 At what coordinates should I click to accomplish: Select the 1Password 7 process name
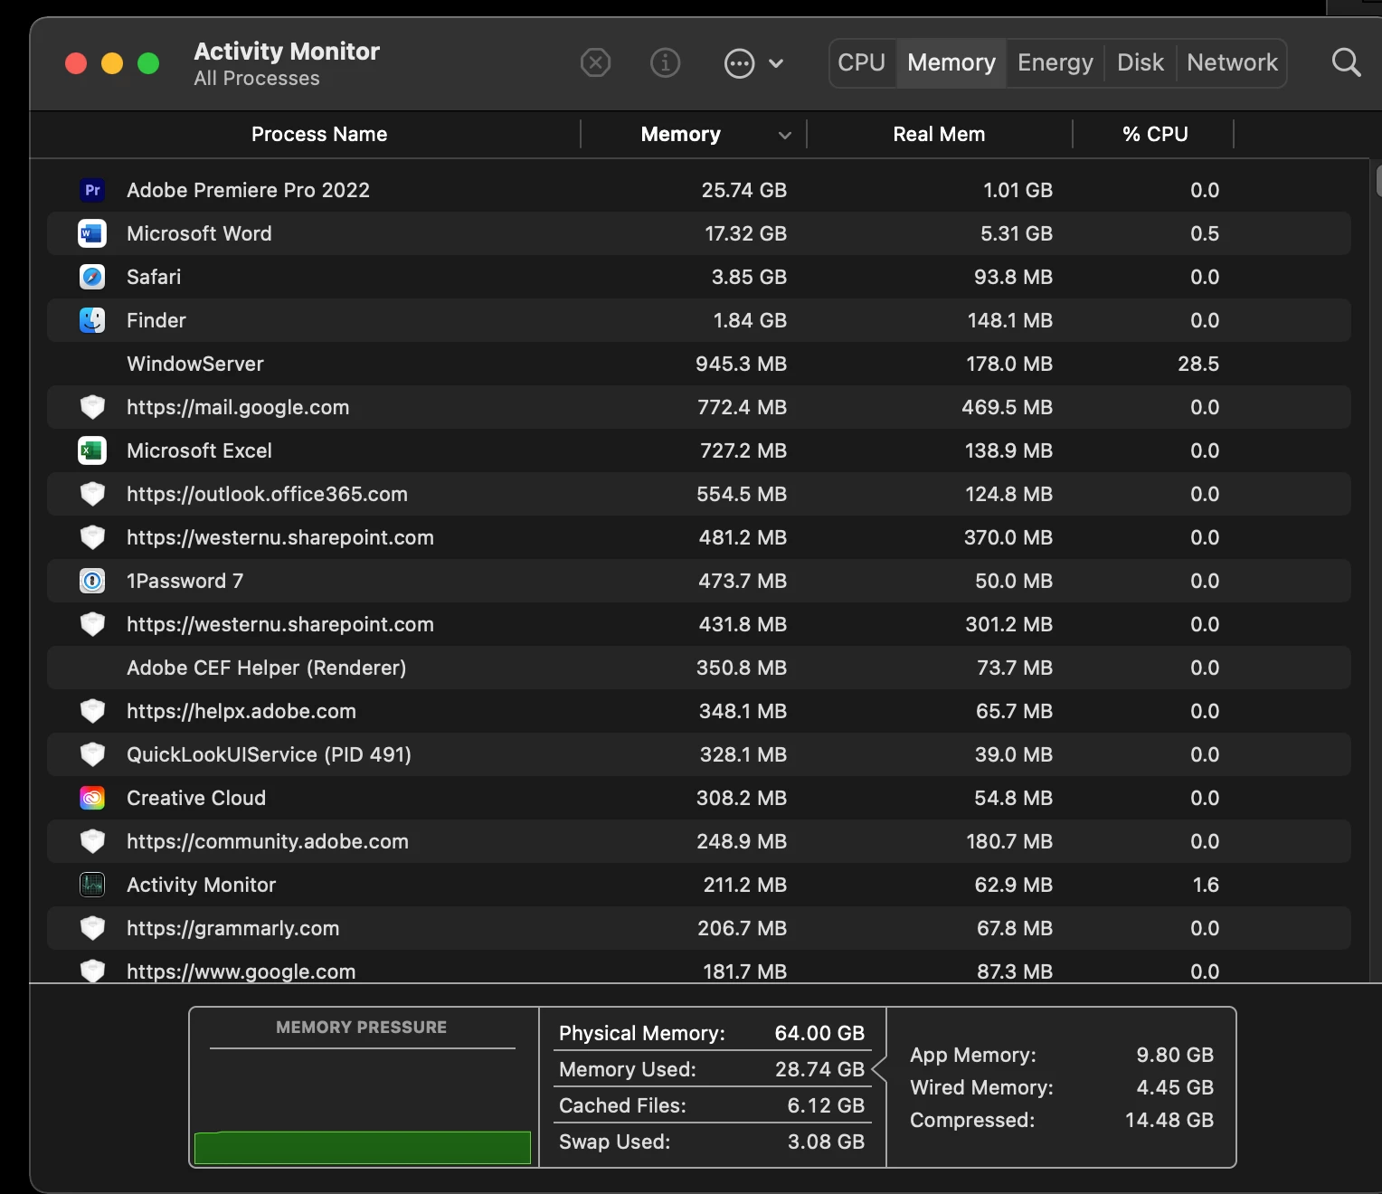(185, 581)
